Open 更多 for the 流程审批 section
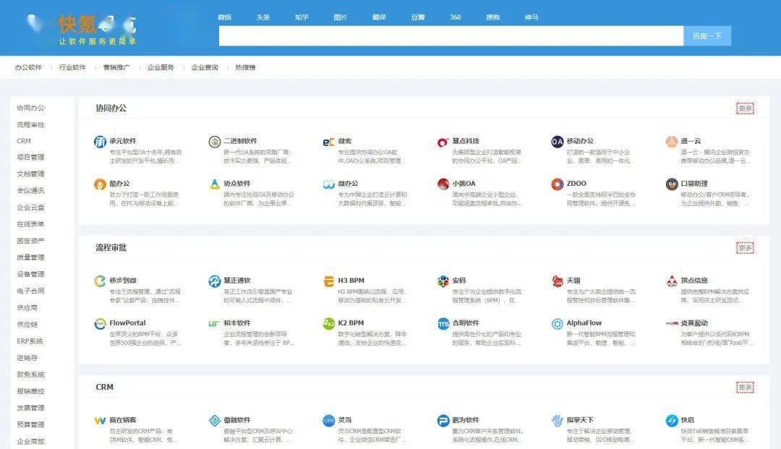 tap(745, 248)
